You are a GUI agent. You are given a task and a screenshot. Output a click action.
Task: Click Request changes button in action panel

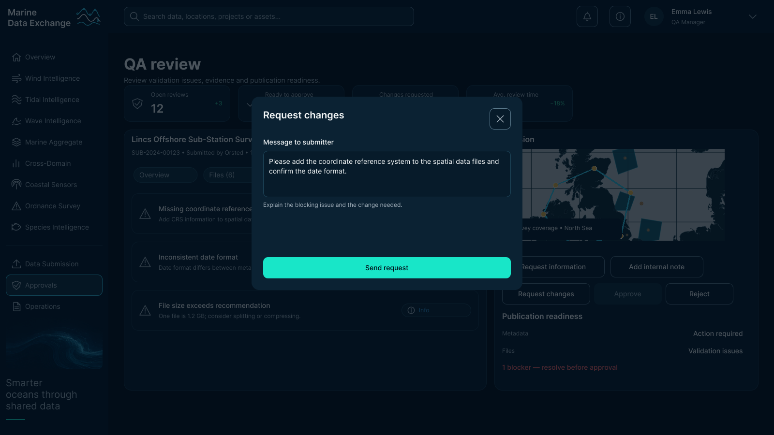coord(546,294)
